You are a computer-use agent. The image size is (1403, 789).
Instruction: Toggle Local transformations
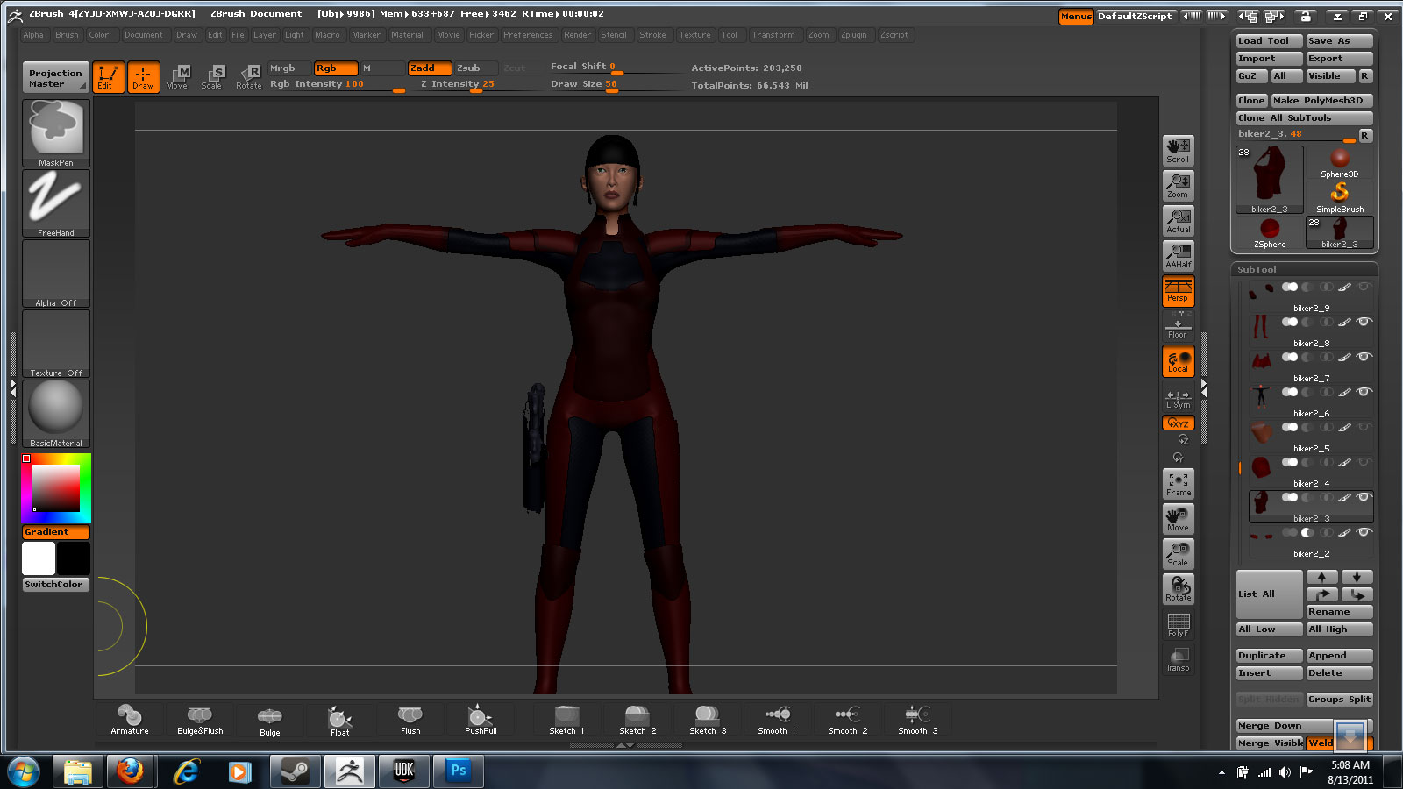point(1178,361)
